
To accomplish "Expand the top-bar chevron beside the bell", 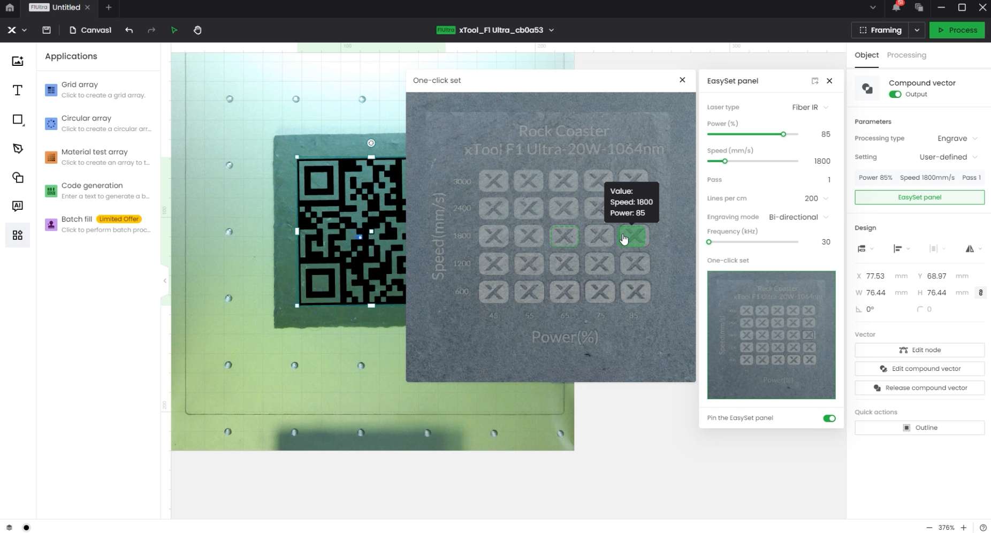I will click(873, 7).
